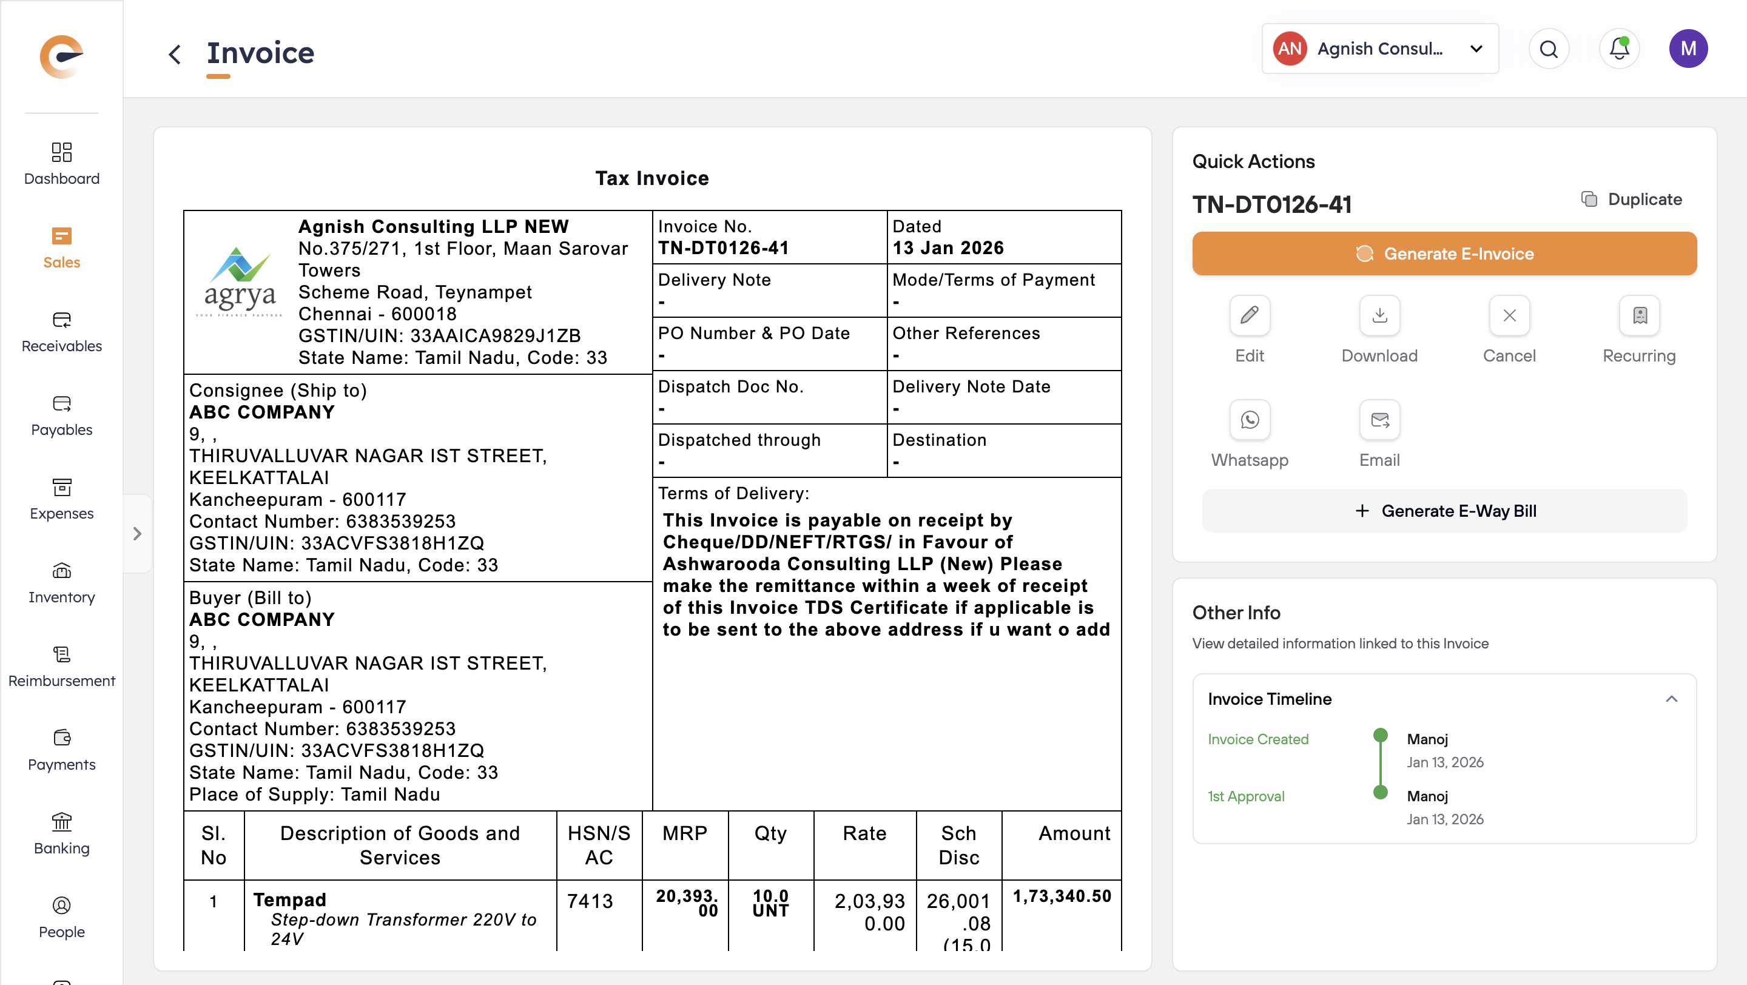Select the 1st Approval timeline marker
The width and height of the screenshot is (1747, 985).
(x=1379, y=792)
